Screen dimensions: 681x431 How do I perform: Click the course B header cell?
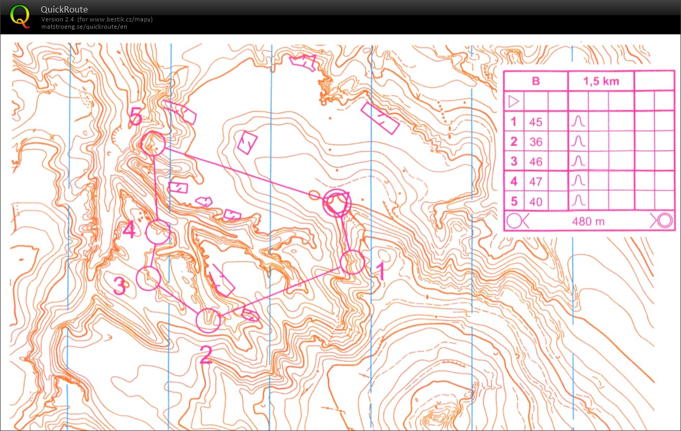click(536, 81)
